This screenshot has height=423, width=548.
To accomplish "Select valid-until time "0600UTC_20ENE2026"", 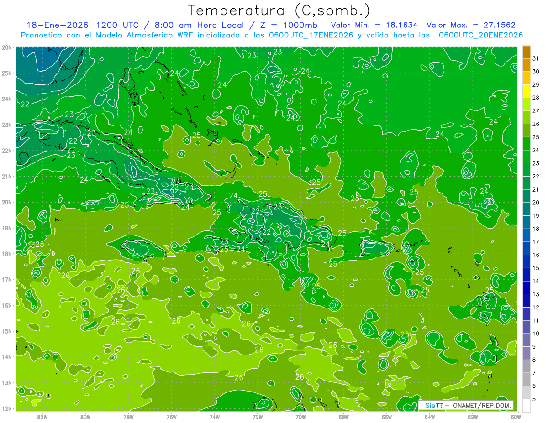I will [481, 35].
